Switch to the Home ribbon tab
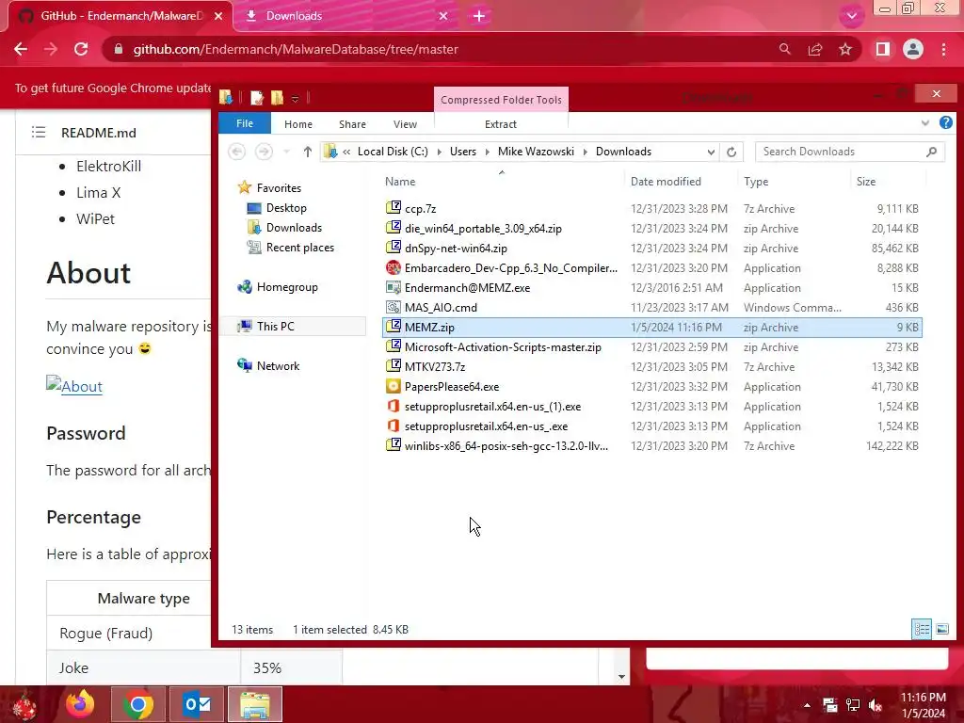 [x=298, y=124]
